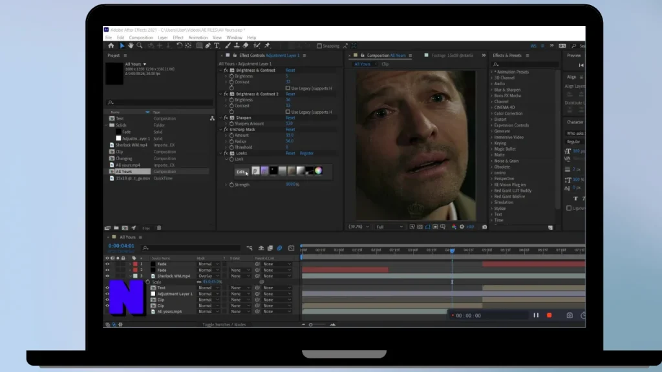This screenshot has height=372, width=662.
Task: Click the flowchart icon in Project panel
Action: [212, 119]
